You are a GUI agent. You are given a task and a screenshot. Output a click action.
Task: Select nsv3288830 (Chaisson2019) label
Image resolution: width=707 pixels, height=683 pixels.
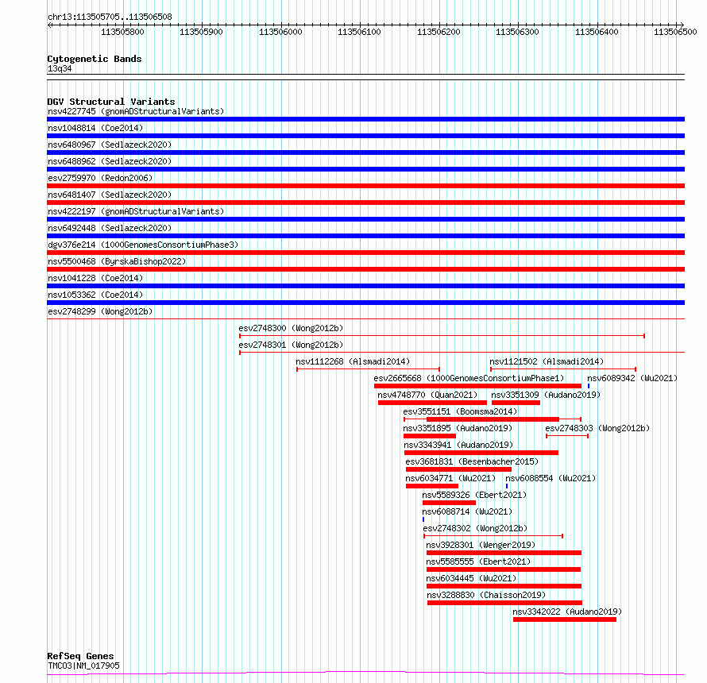pyautogui.click(x=486, y=595)
